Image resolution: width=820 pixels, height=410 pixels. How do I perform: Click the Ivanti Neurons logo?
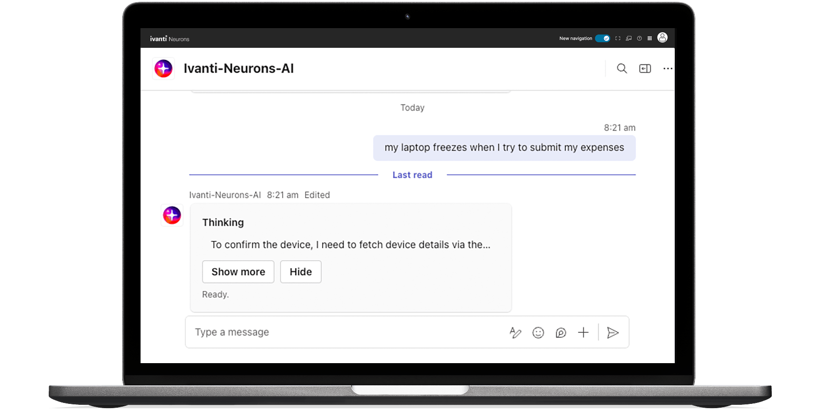pos(170,39)
